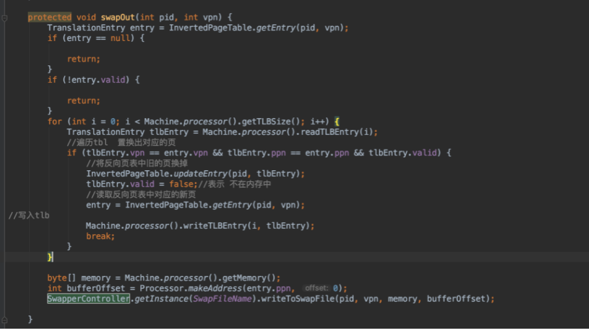
Task: Click the offset: parameter hint
Action: [x=316, y=288]
